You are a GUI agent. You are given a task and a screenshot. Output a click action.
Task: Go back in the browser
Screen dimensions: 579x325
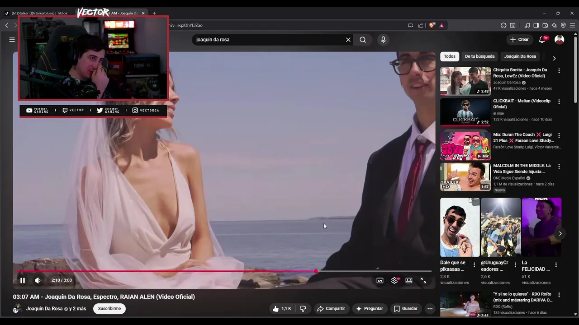point(6,25)
